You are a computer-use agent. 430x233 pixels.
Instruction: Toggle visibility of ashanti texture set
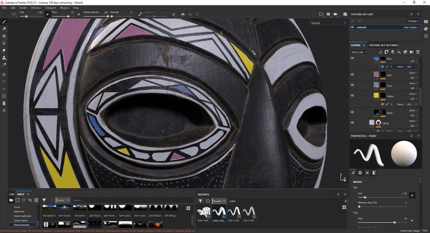click(353, 27)
